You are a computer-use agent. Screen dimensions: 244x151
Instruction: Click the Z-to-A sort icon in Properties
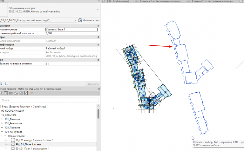[6, 84]
